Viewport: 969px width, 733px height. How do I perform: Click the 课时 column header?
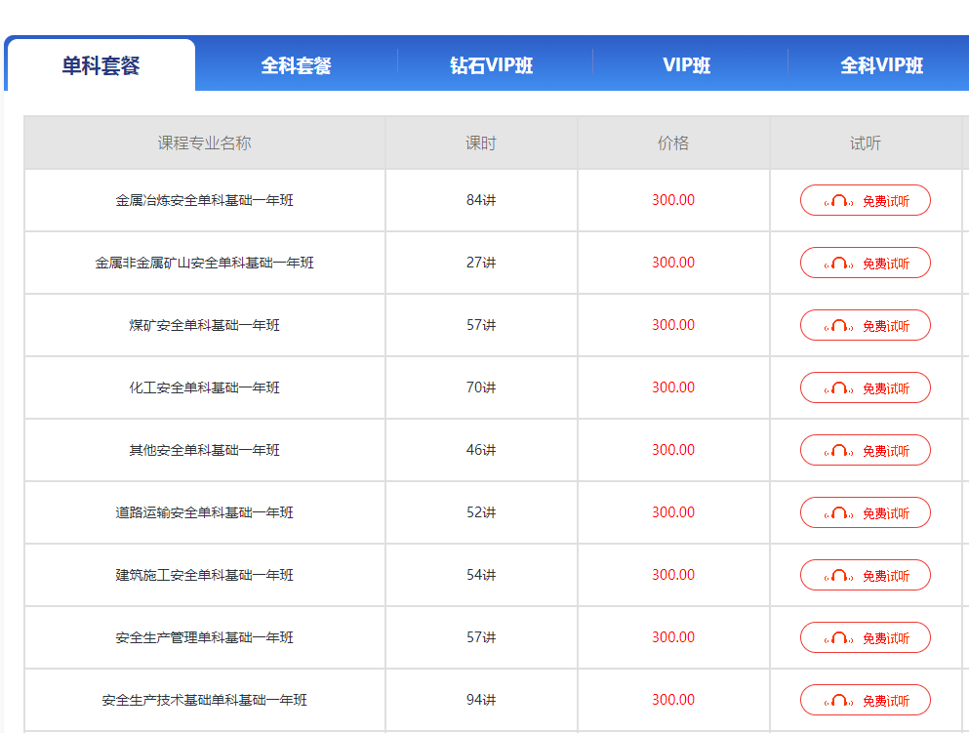pyautogui.click(x=481, y=143)
